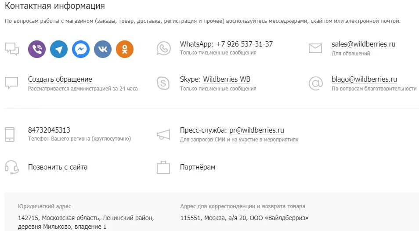This screenshot has width=419, height=231.
Task: Click the WhatsApp number +7 926 537-31-37
Action: (x=245, y=44)
